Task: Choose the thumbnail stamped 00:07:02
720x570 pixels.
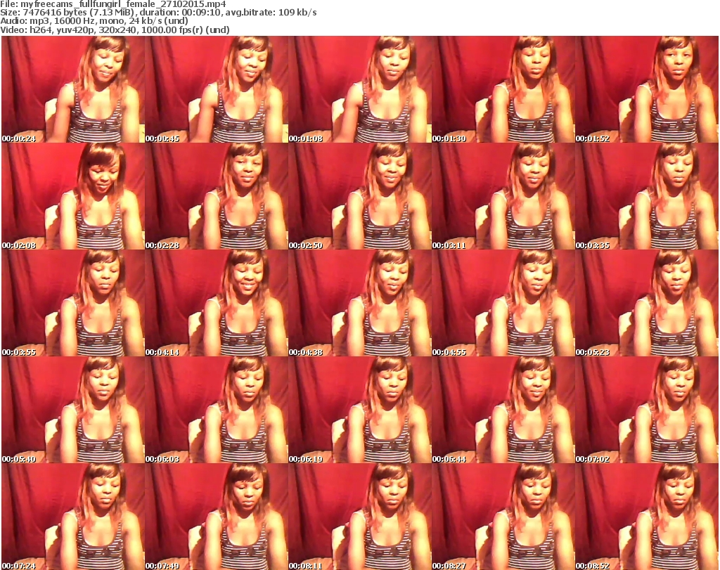Action: coord(647,410)
